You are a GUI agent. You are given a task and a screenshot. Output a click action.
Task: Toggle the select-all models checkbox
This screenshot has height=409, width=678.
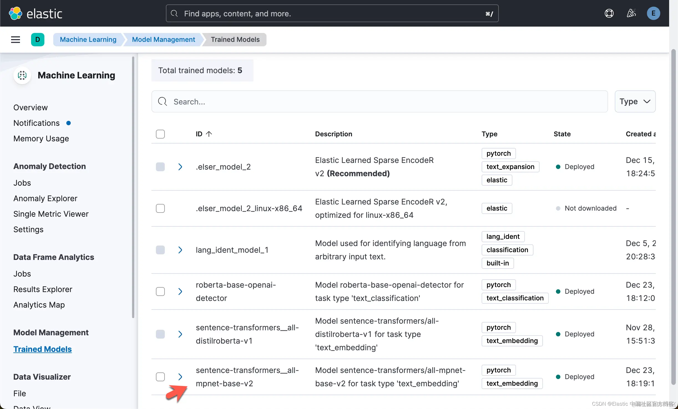tap(160, 134)
